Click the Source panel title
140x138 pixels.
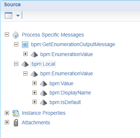pyautogui.click(x=12, y=4)
